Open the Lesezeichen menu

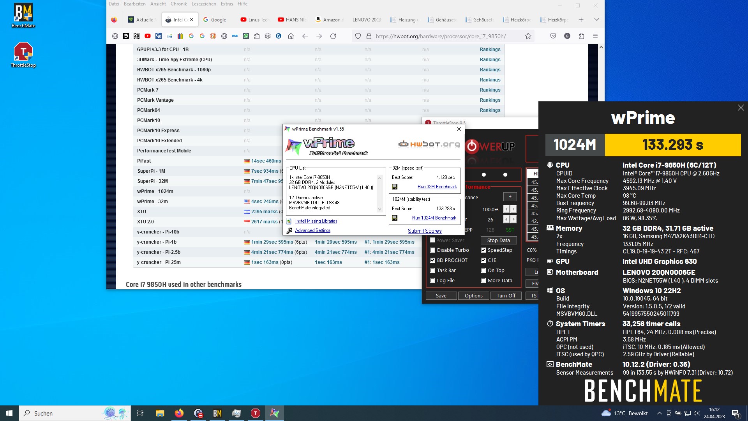[204, 4]
